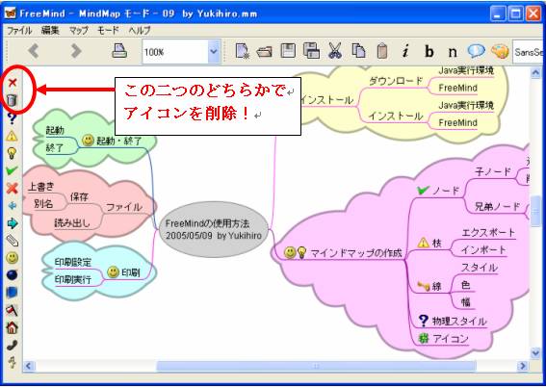Add the cyan right arrow icon
This screenshot has width=546, height=388.
pyautogui.click(x=13, y=223)
